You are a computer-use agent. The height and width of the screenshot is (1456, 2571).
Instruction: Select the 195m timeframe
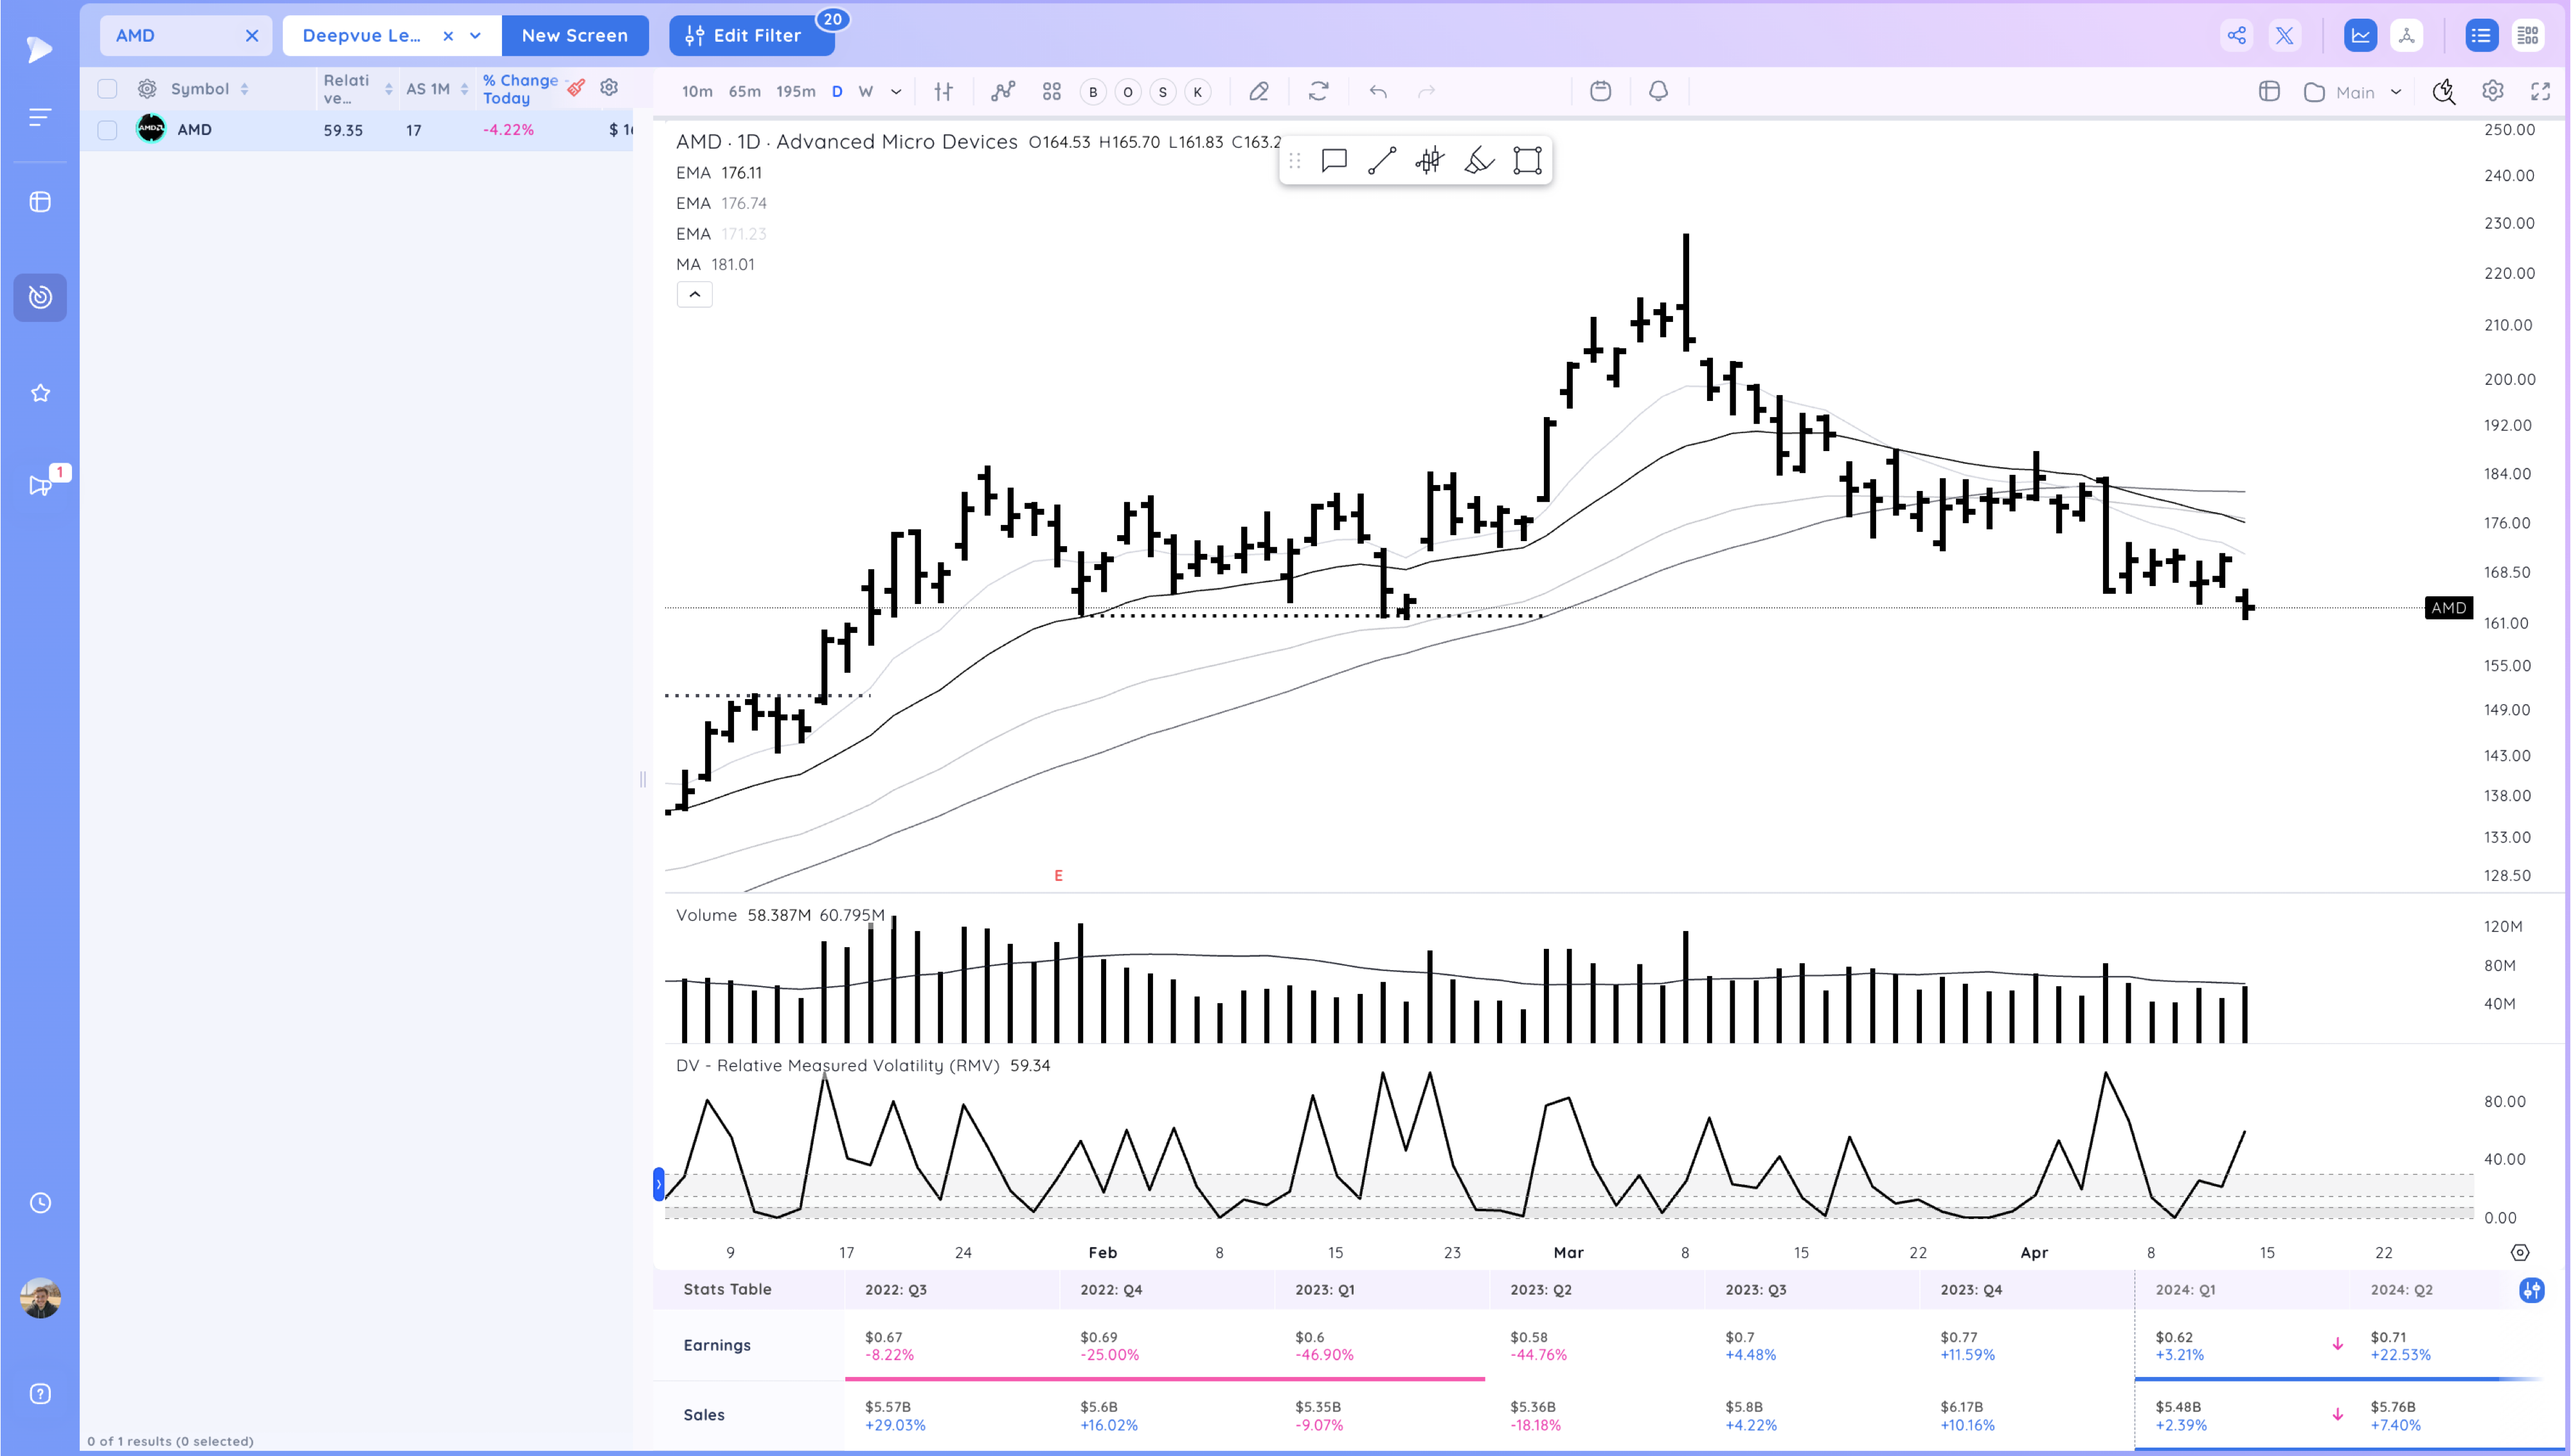pos(795,92)
